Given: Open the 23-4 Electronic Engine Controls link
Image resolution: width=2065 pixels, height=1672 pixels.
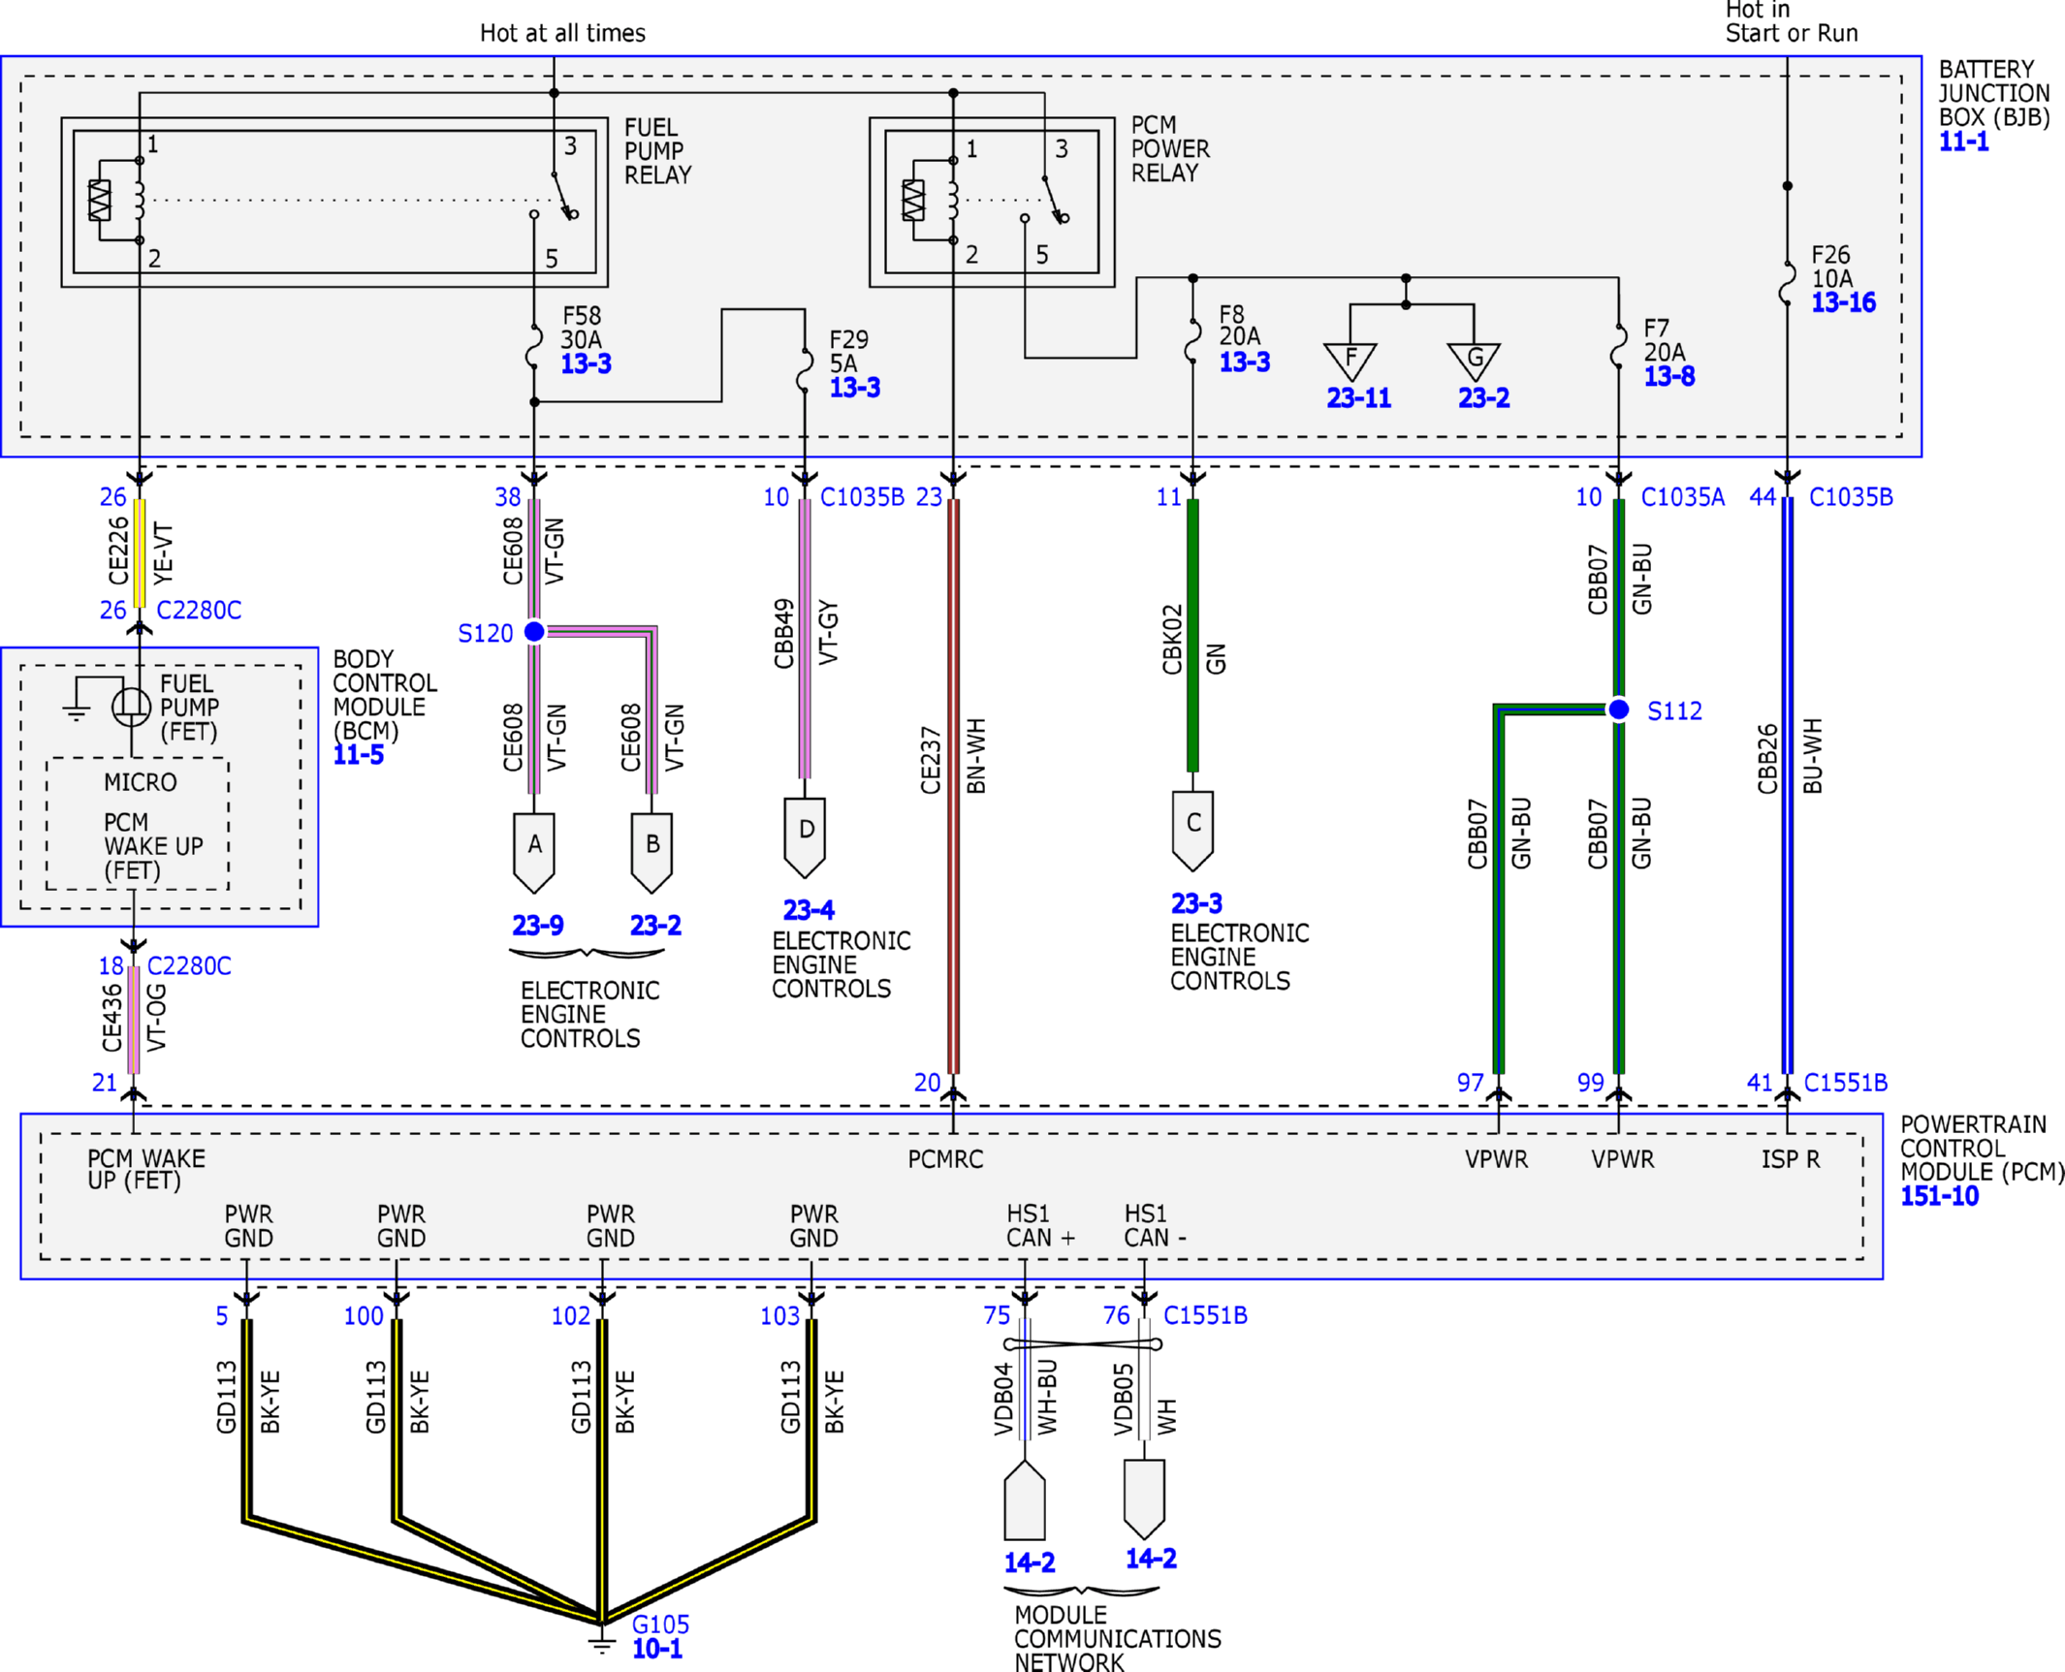Looking at the screenshot, I should point(809,910).
